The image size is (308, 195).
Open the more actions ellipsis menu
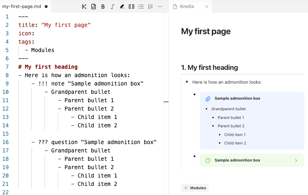pos(160,7)
